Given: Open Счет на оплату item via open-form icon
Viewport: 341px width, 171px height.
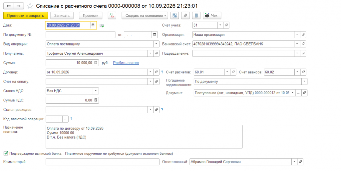Looking at the screenshot, I should 157,82.
